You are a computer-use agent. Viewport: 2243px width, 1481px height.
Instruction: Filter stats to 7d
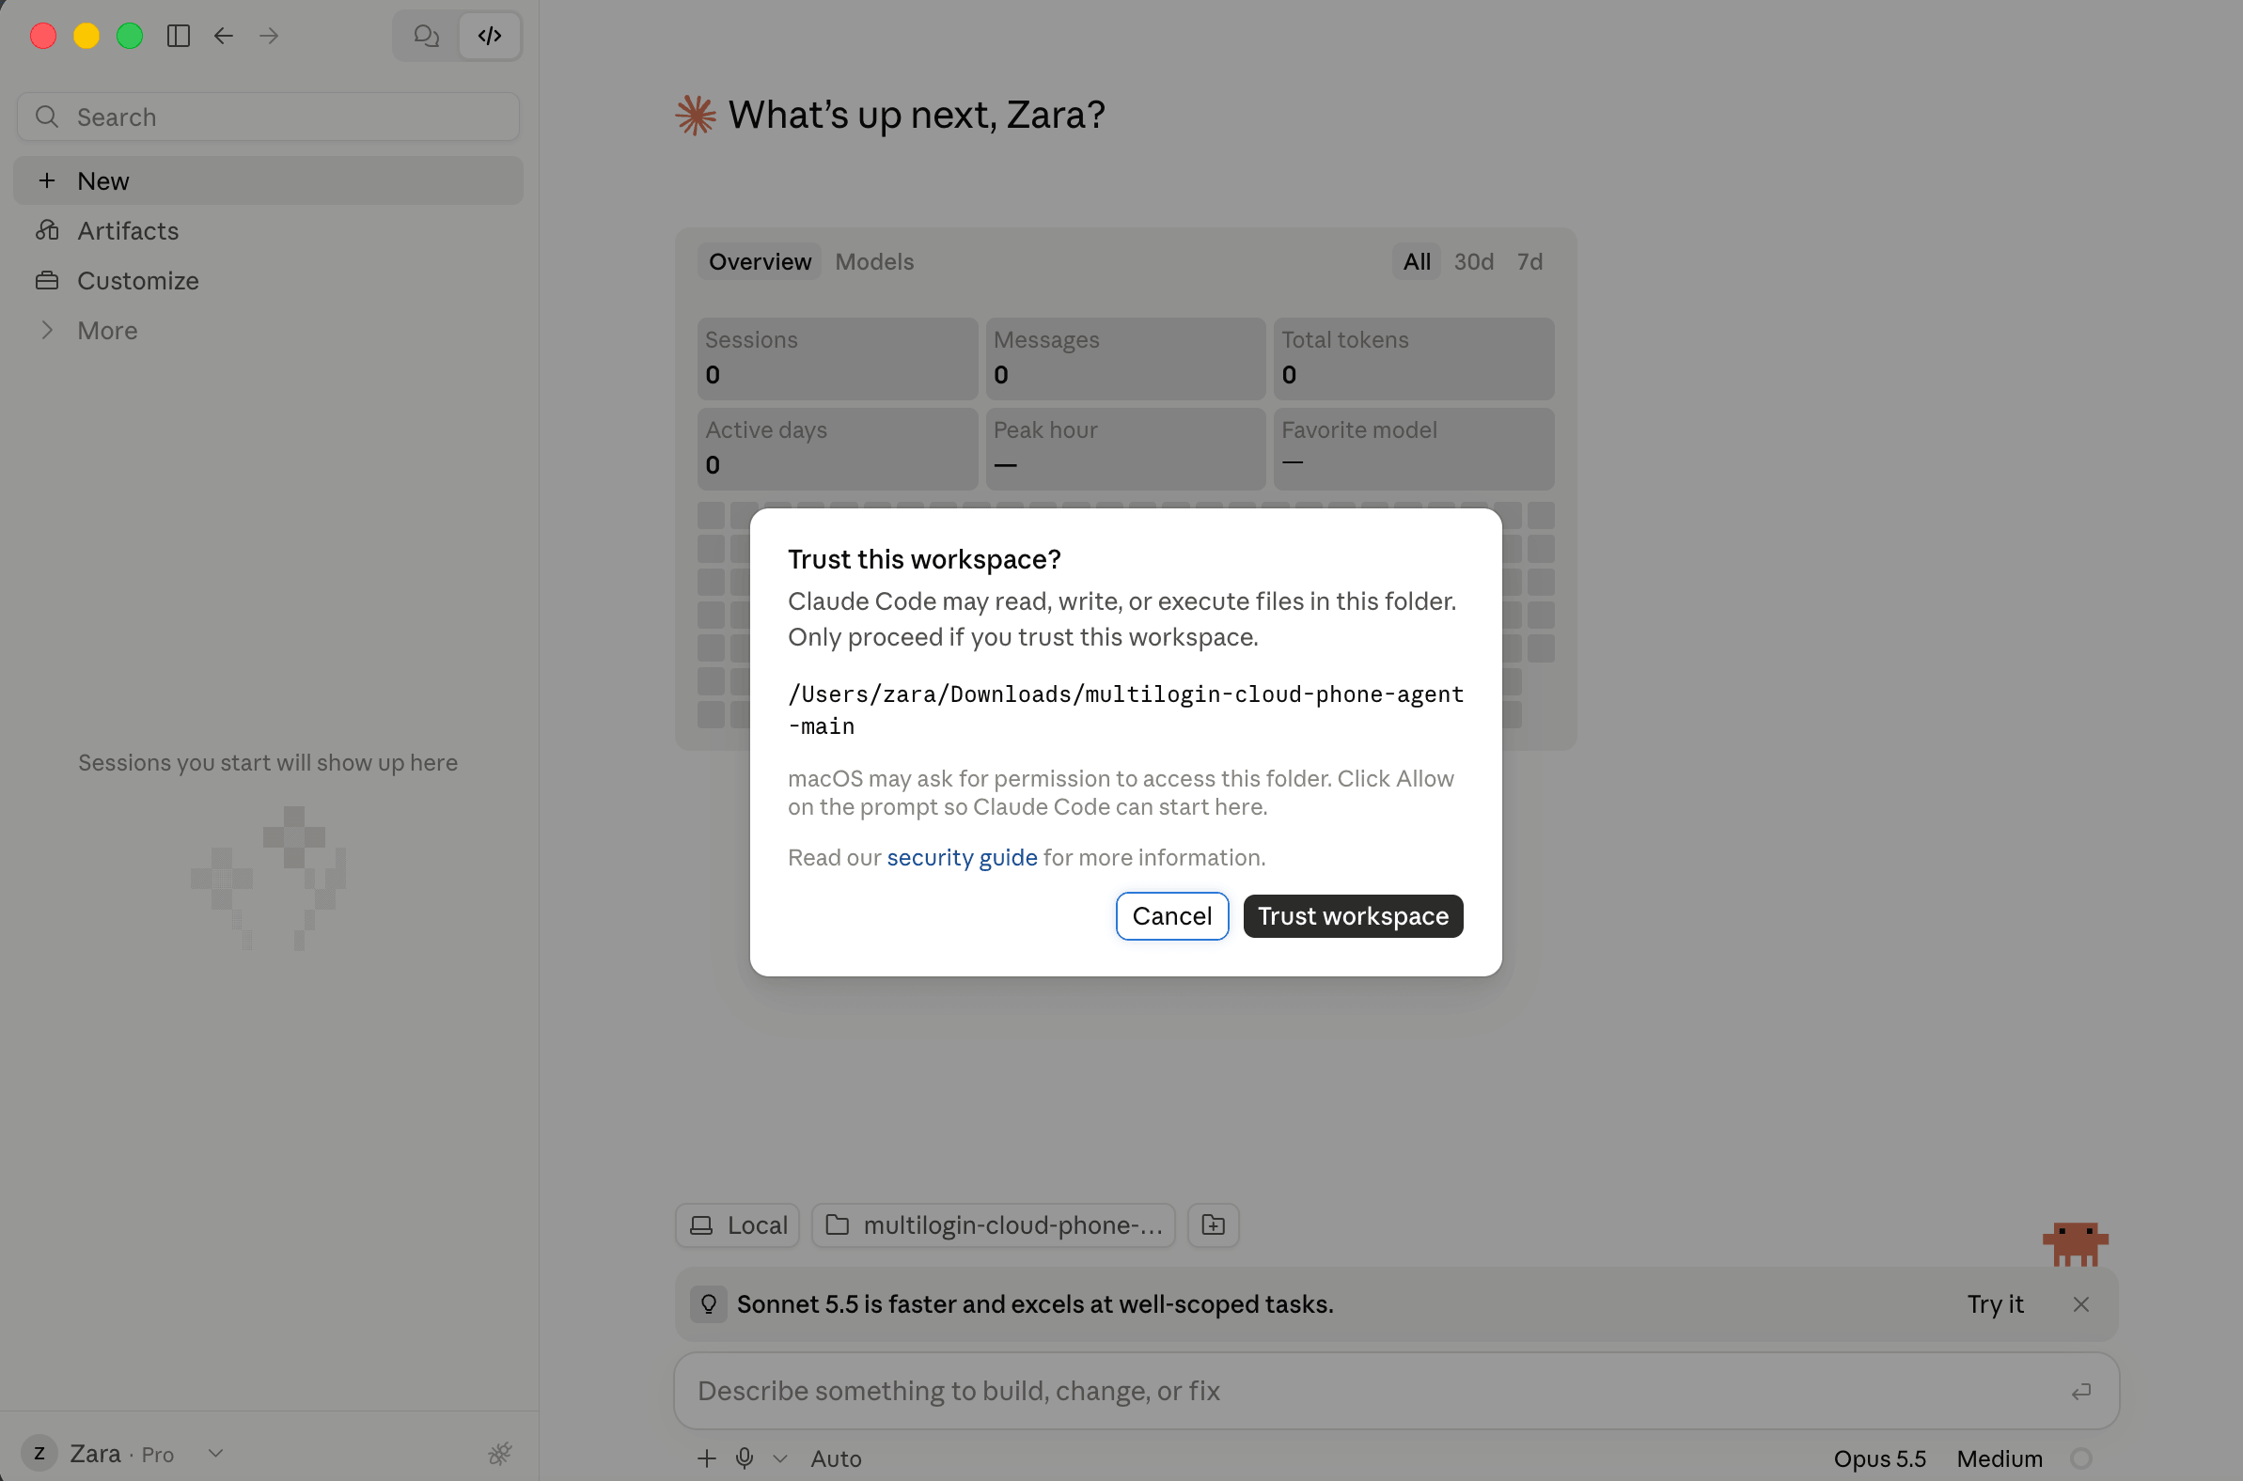(x=1529, y=261)
